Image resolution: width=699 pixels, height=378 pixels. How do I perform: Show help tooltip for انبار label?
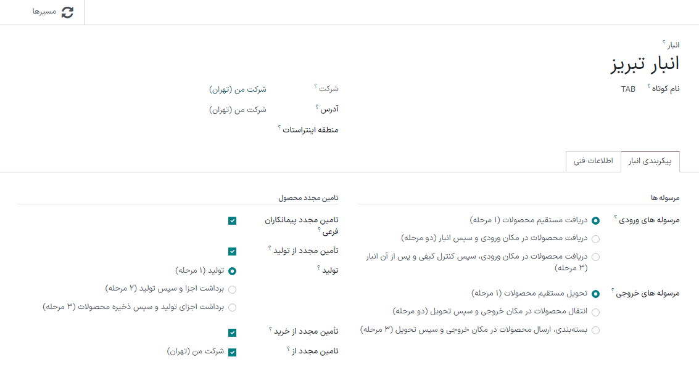(664, 42)
